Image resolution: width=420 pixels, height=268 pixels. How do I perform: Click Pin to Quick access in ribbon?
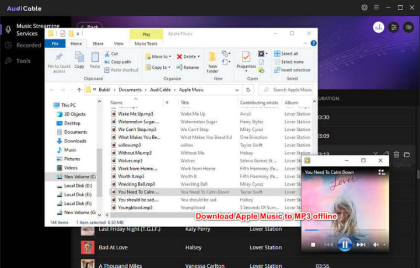click(59, 62)
